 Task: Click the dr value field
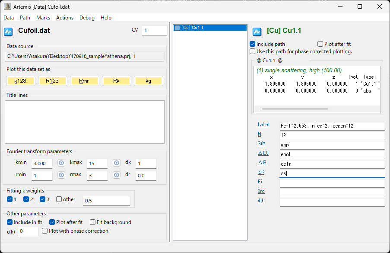pyautogui.click(x=146, y=175)
